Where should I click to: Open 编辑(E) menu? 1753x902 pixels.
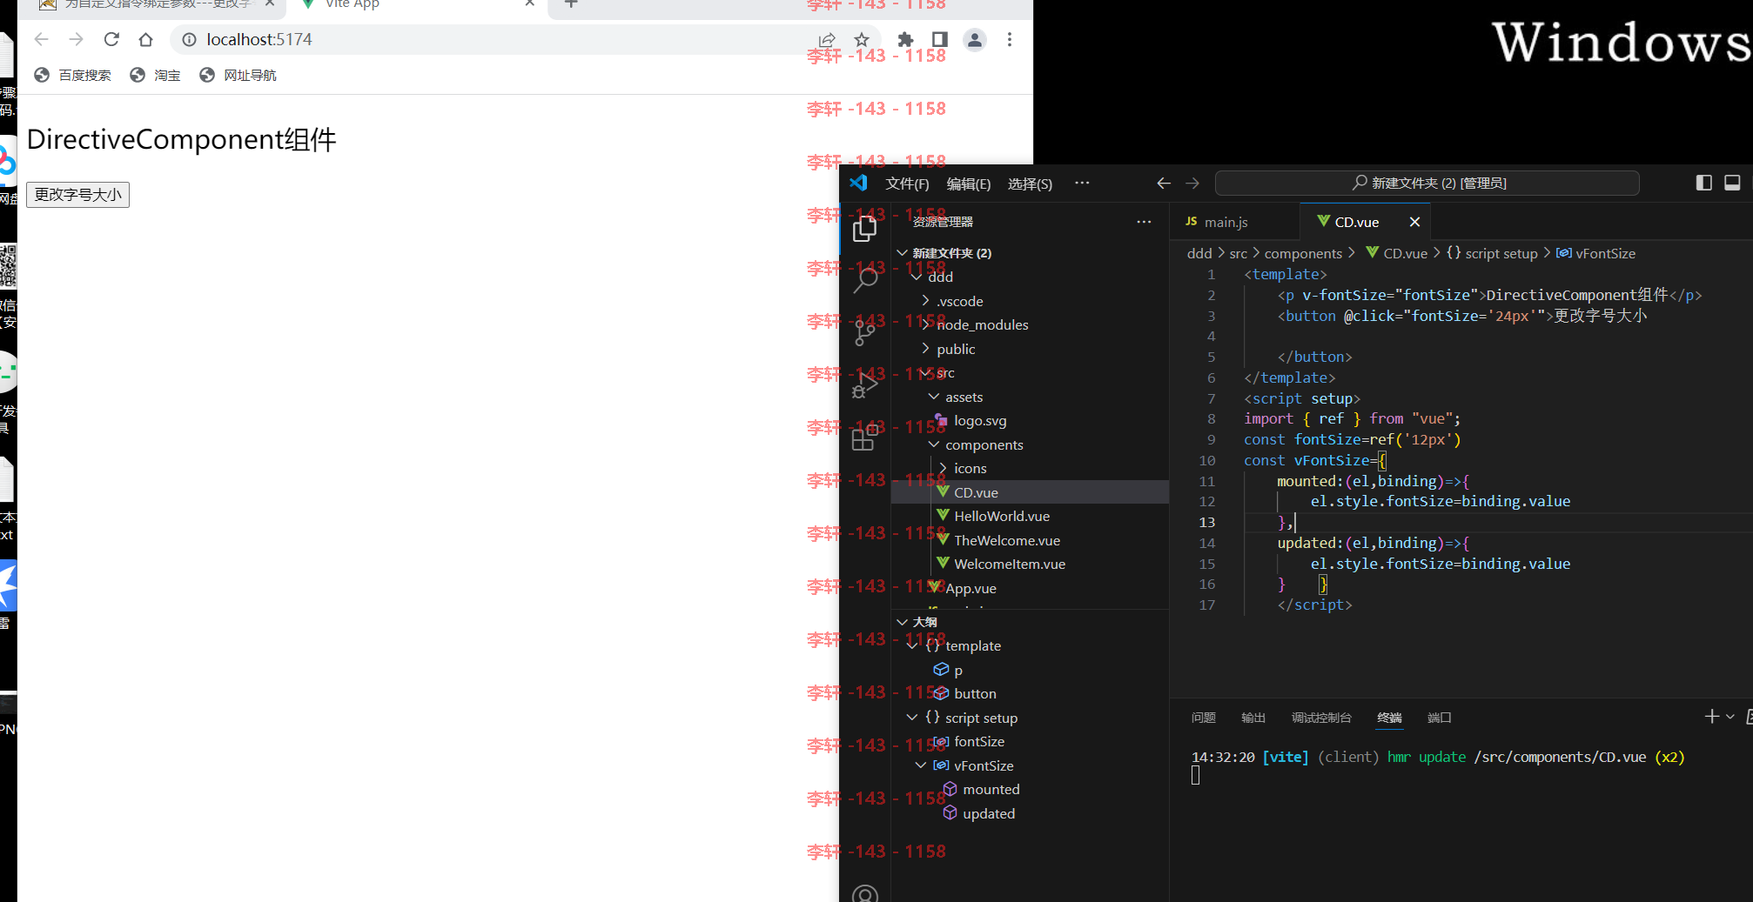pos(969,184)
